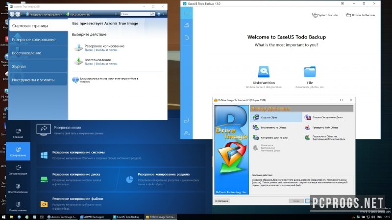Open Журнал in Acronis sidebar
The width and height of the screenshot is (392, 220).
pyautogui.click(x=38, y=66)
